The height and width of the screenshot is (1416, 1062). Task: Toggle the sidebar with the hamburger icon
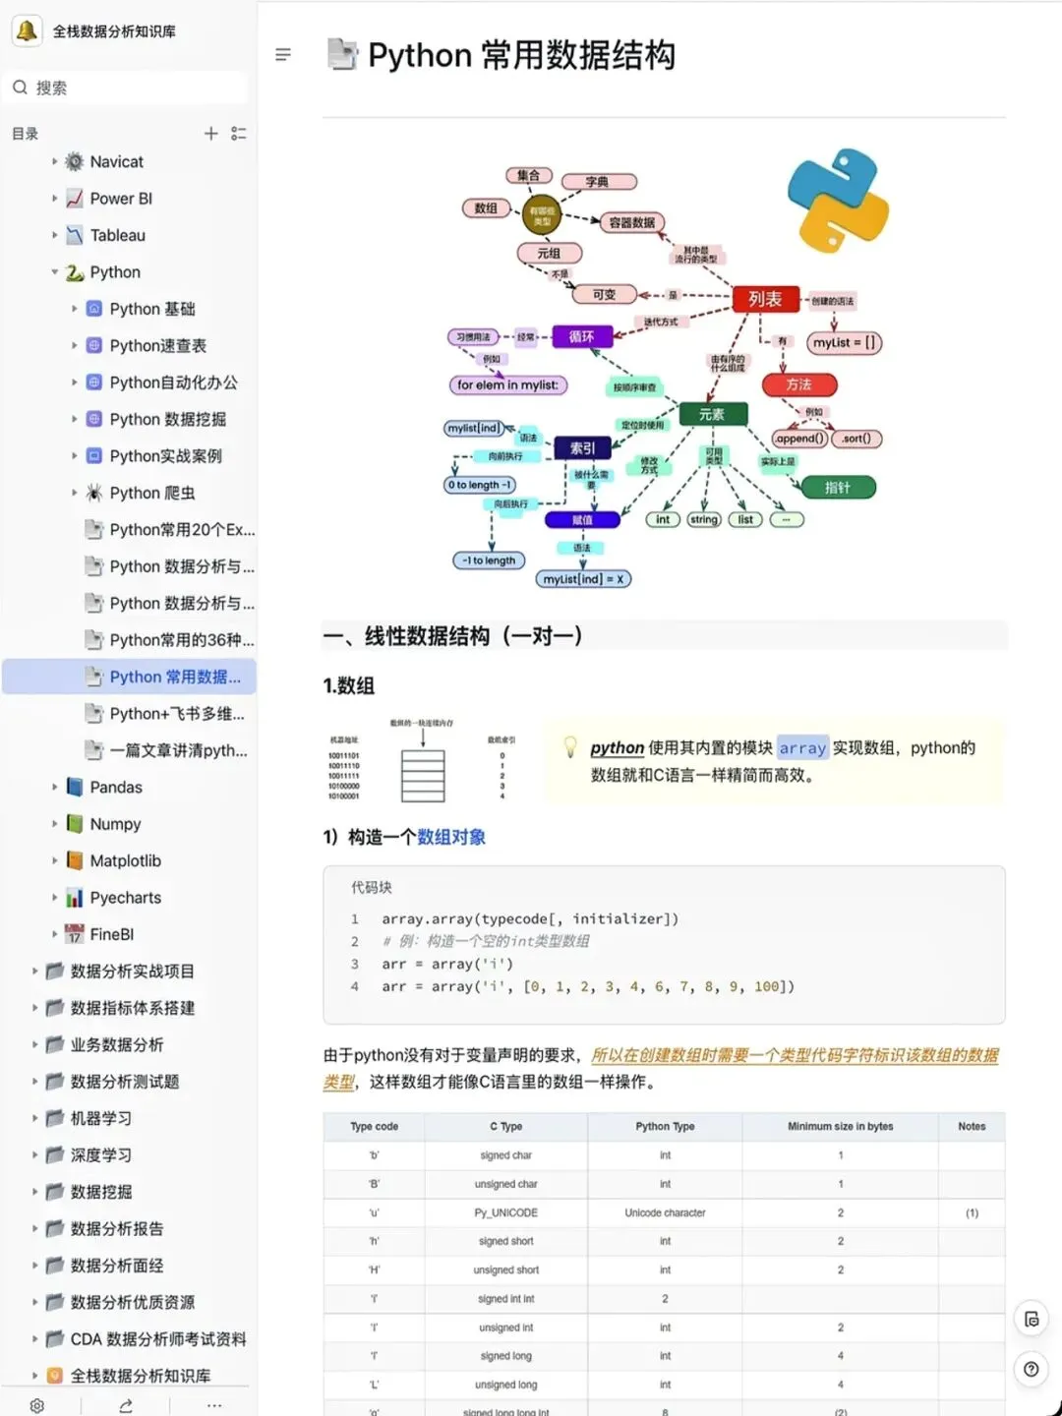pyautogui.click(x=283, y=54)
